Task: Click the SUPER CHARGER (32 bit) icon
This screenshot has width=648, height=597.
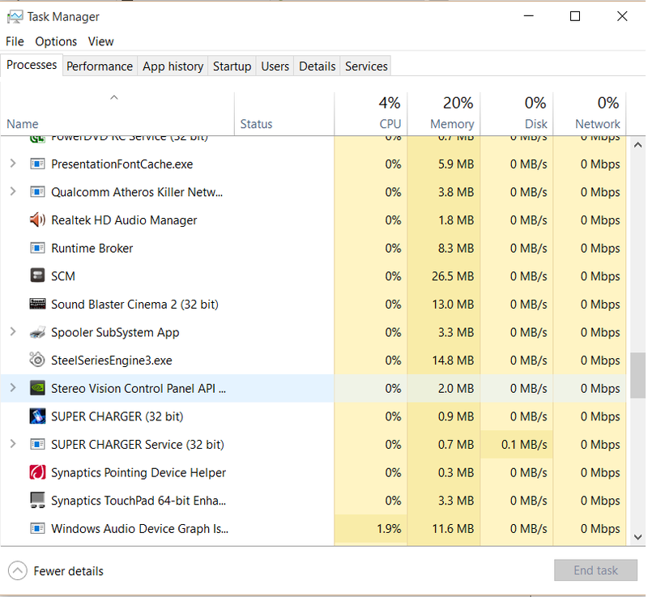Action: [x=37, y=416]
